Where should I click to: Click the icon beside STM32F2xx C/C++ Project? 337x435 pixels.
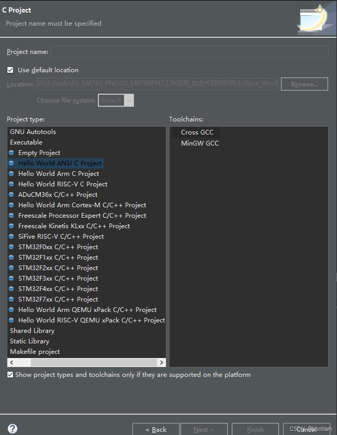pyautogui.click(x=12, y=268)
